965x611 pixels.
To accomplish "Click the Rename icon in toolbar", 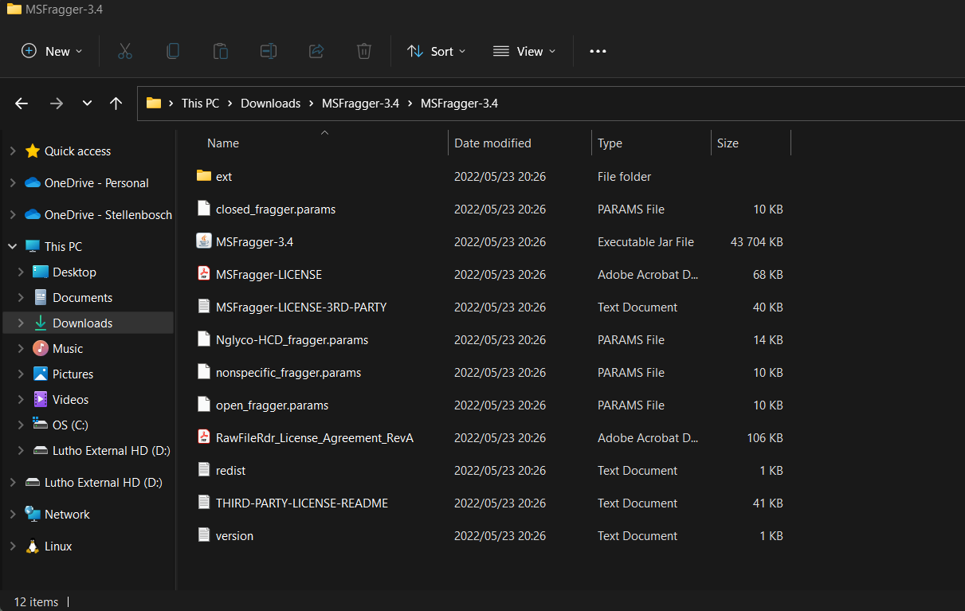I will pyautogui.click(x=269, y=51).
